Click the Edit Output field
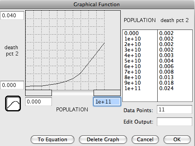The height and width of the screenshot is (146, 195). point(175,122)
